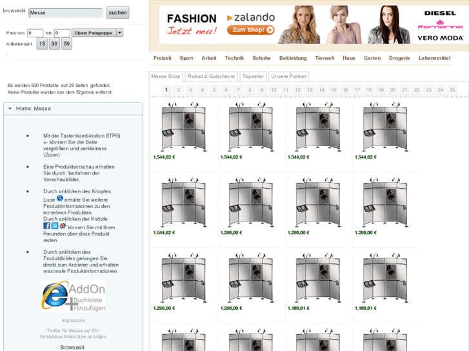Click the red gear share icon
Screen dimensions: 469x351
[62, 226]
